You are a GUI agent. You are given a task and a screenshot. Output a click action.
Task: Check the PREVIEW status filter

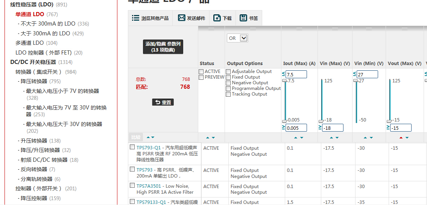click(x=201, y=77)
